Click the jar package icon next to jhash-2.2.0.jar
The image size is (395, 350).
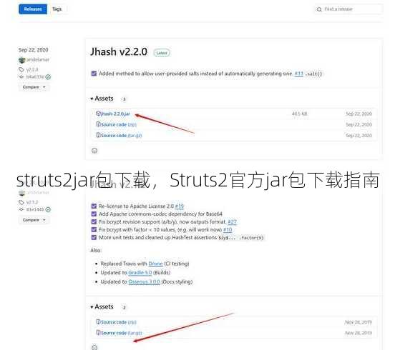(98, 114)
